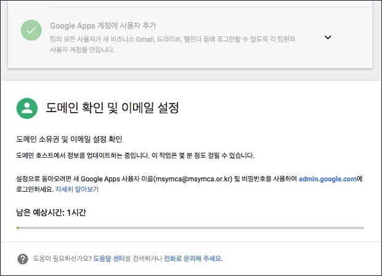This screenshot has width=382, height=276.
Task: Expand the Google Apps 계정에 사용자 추가 card chevron
Action: (x=328, y=37)
